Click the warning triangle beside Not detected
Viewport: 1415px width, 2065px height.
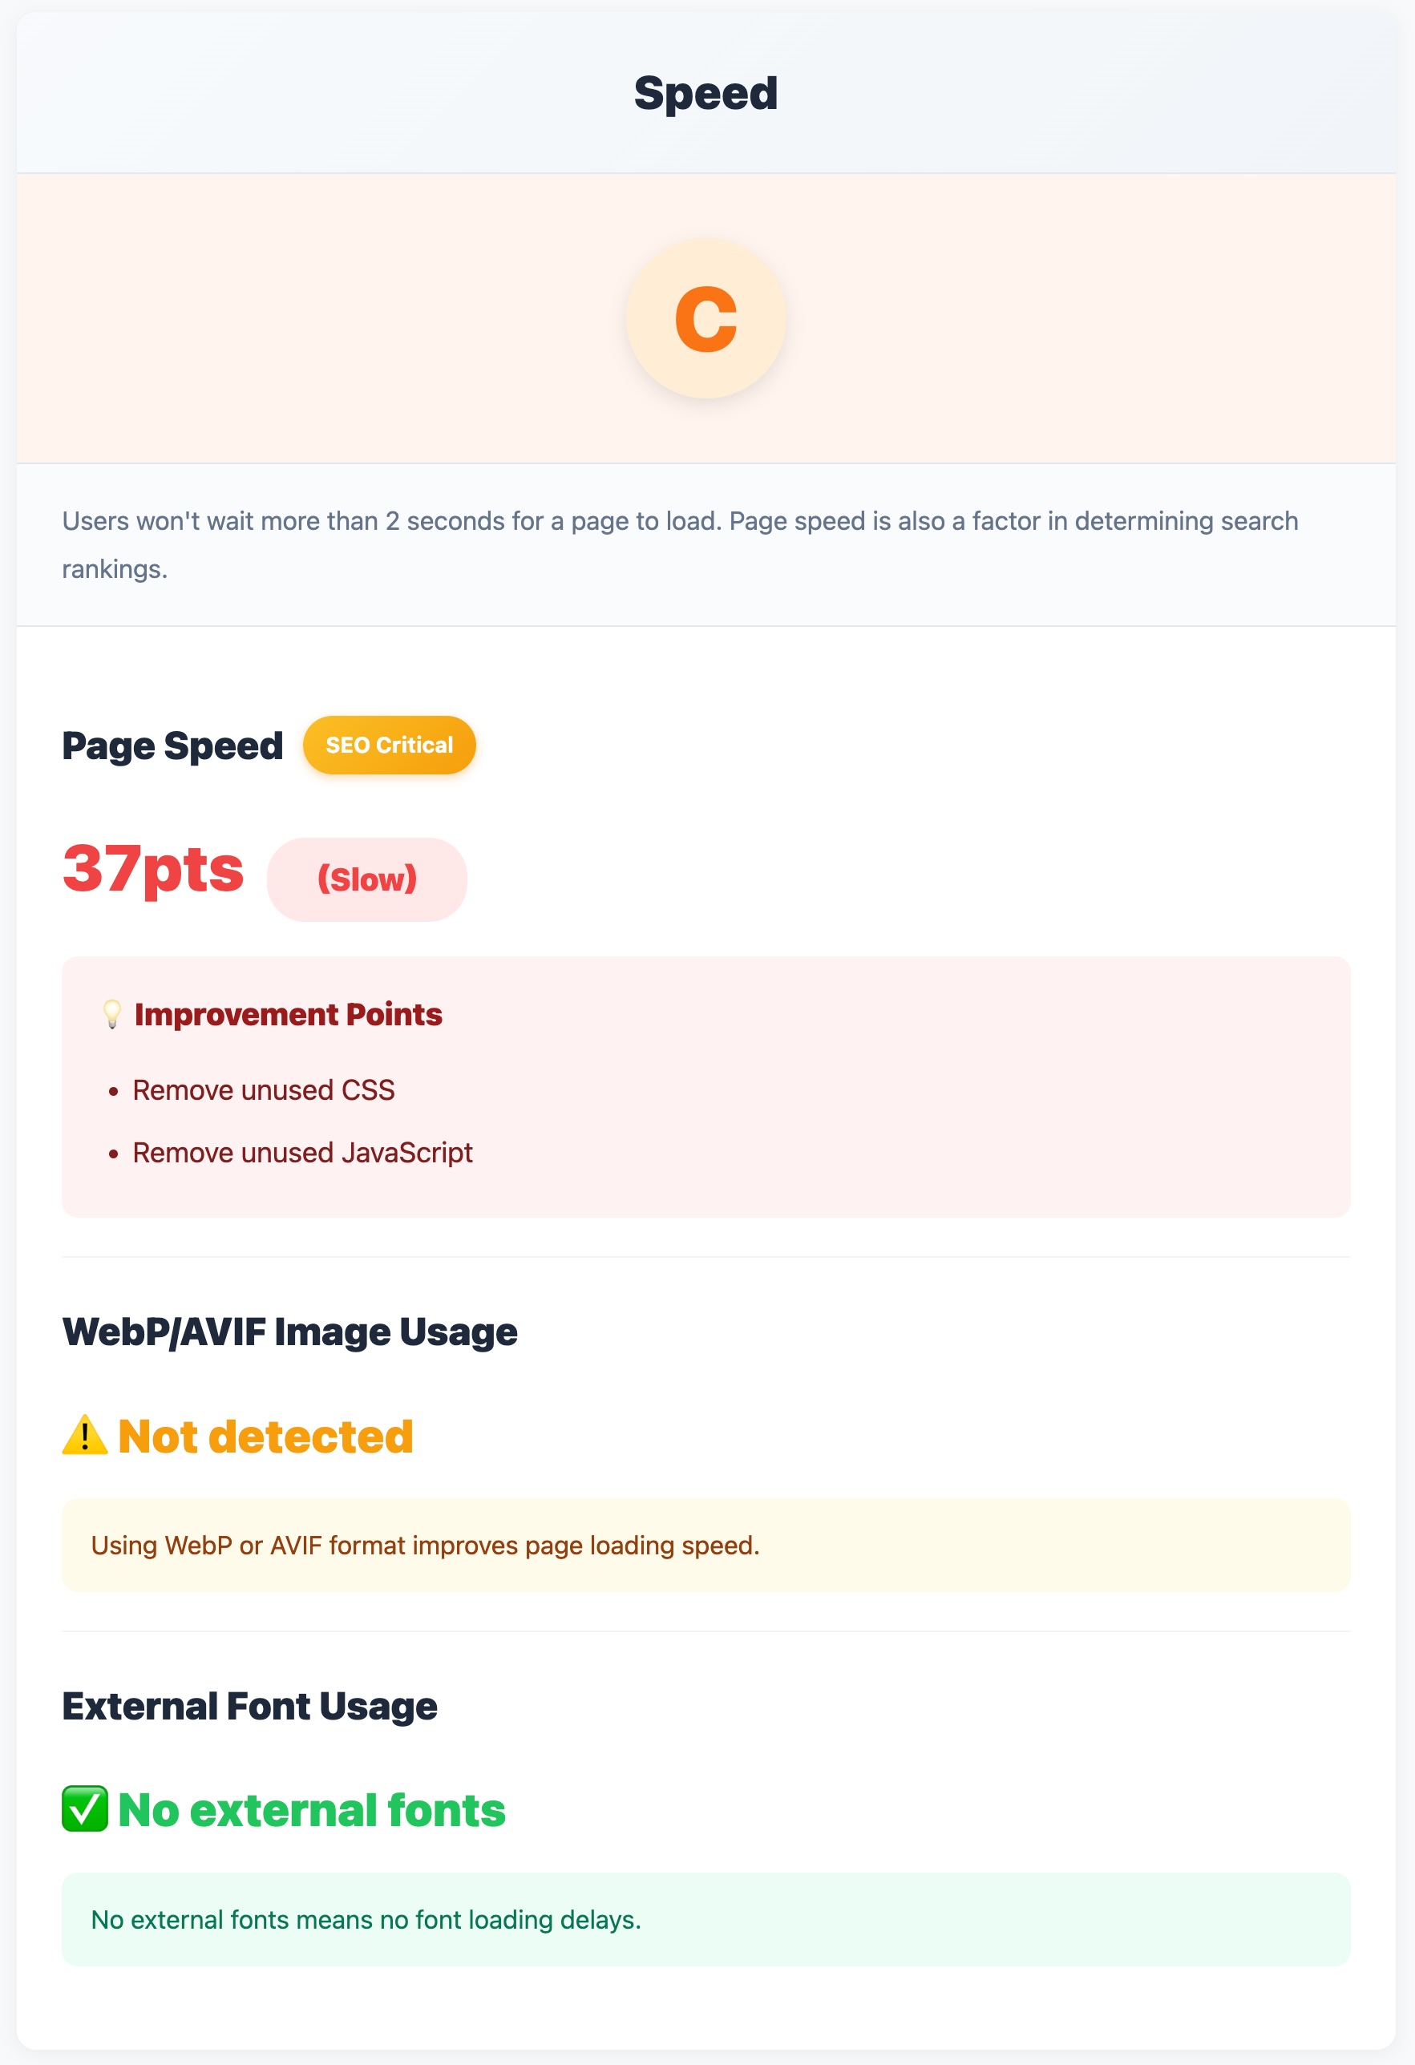84,1434
